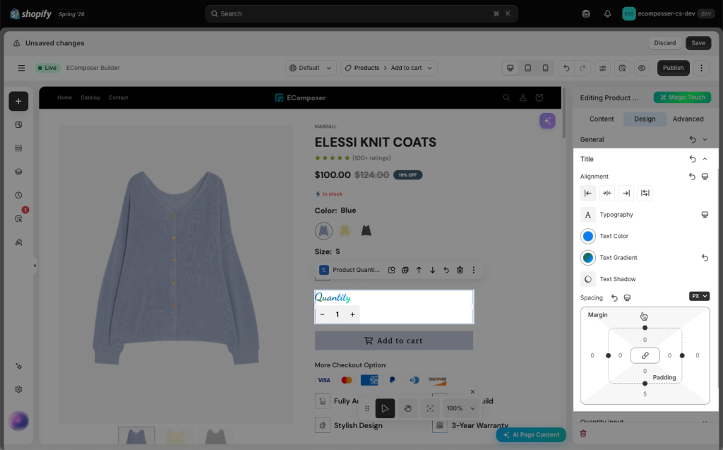Image resolution: width=723 pixels, height=450 pixels.
Task: Select the yellow color variant swatch
Action: (345, 230)
